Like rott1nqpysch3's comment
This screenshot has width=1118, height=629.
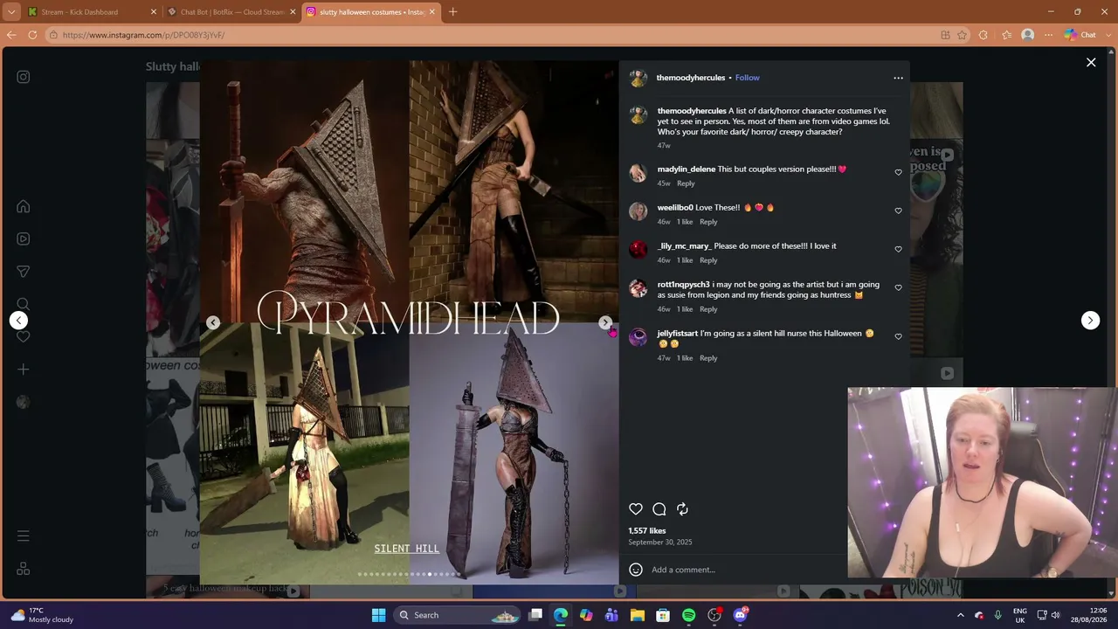pyautogui.click(x=898, y=287)
